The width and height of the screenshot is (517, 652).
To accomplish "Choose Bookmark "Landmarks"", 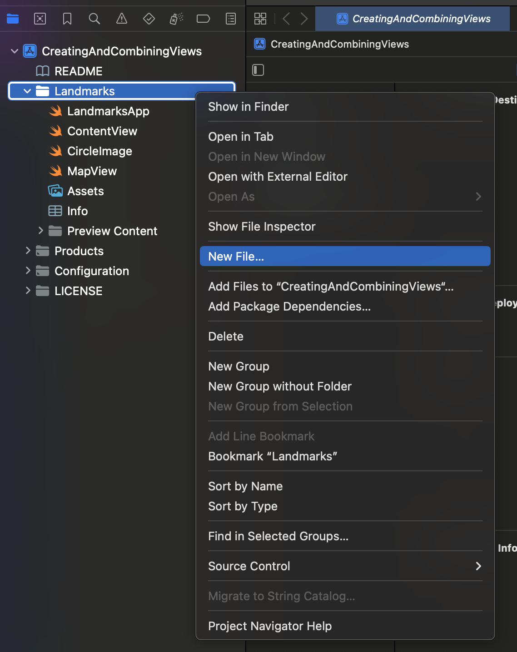I will point(345,456).
